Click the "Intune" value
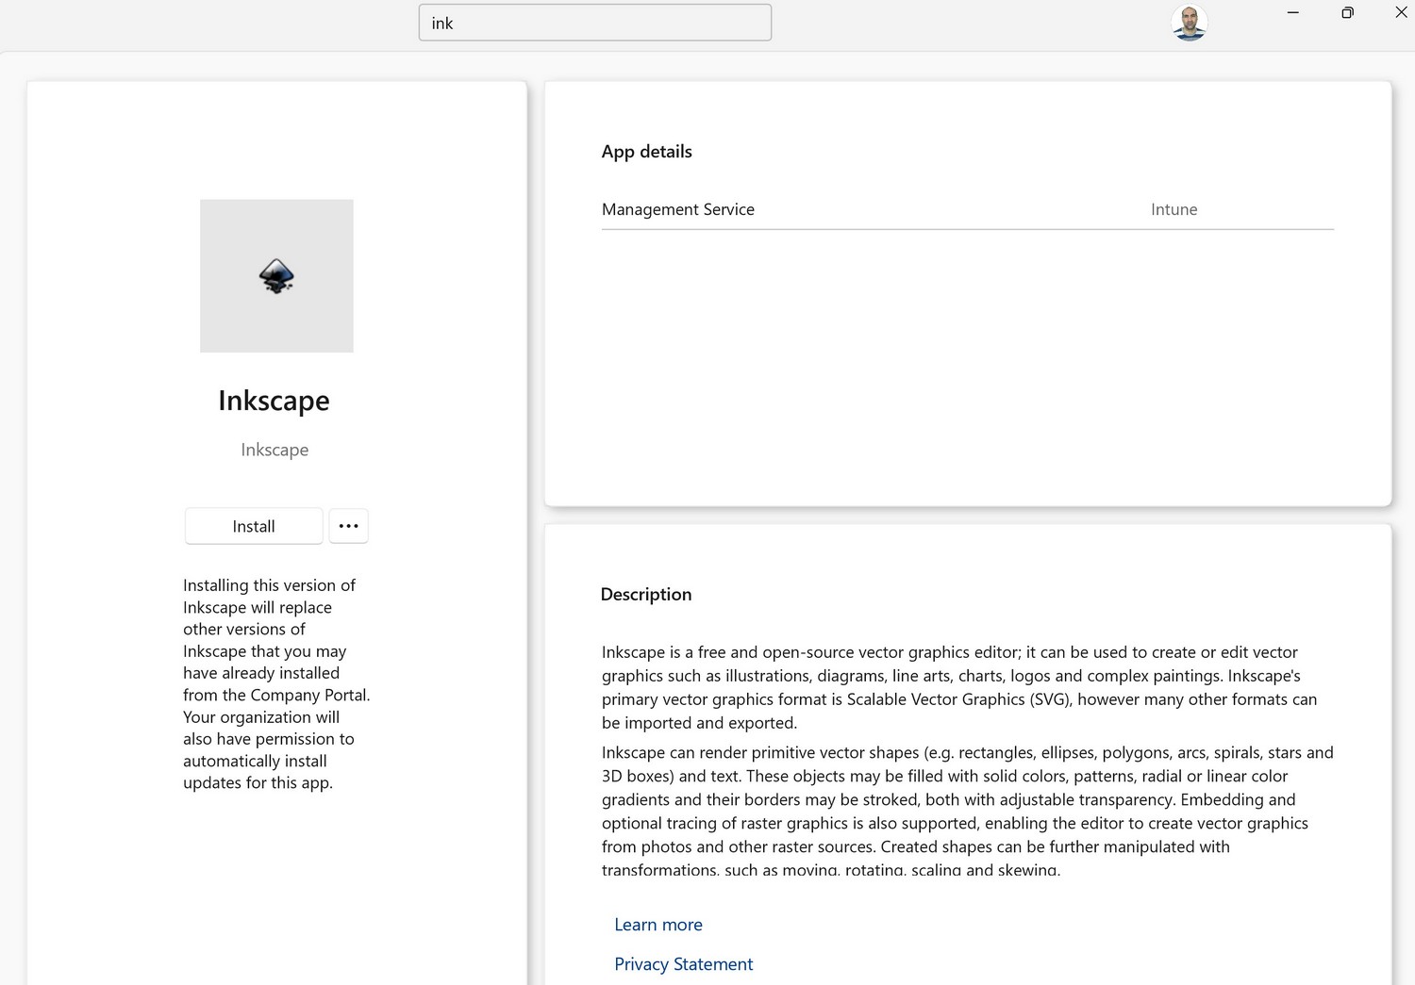The width and height of the screenshot is (1415, 985). click(1174, 209)
